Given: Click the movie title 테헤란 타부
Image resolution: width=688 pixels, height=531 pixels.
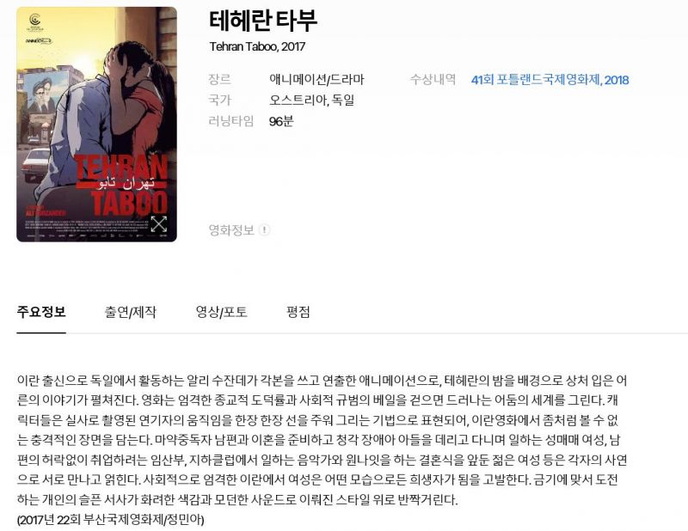Looking at the screenshot, I should coord(263,20).
